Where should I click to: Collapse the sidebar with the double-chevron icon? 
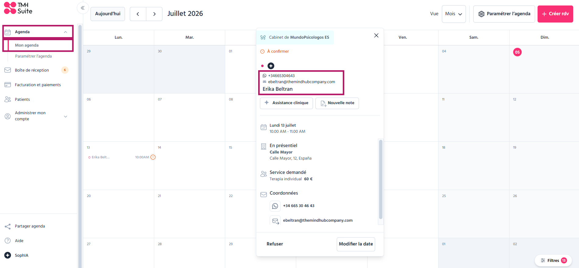click(83, 8)
